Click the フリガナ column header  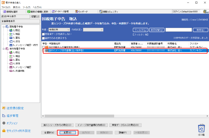198,44
